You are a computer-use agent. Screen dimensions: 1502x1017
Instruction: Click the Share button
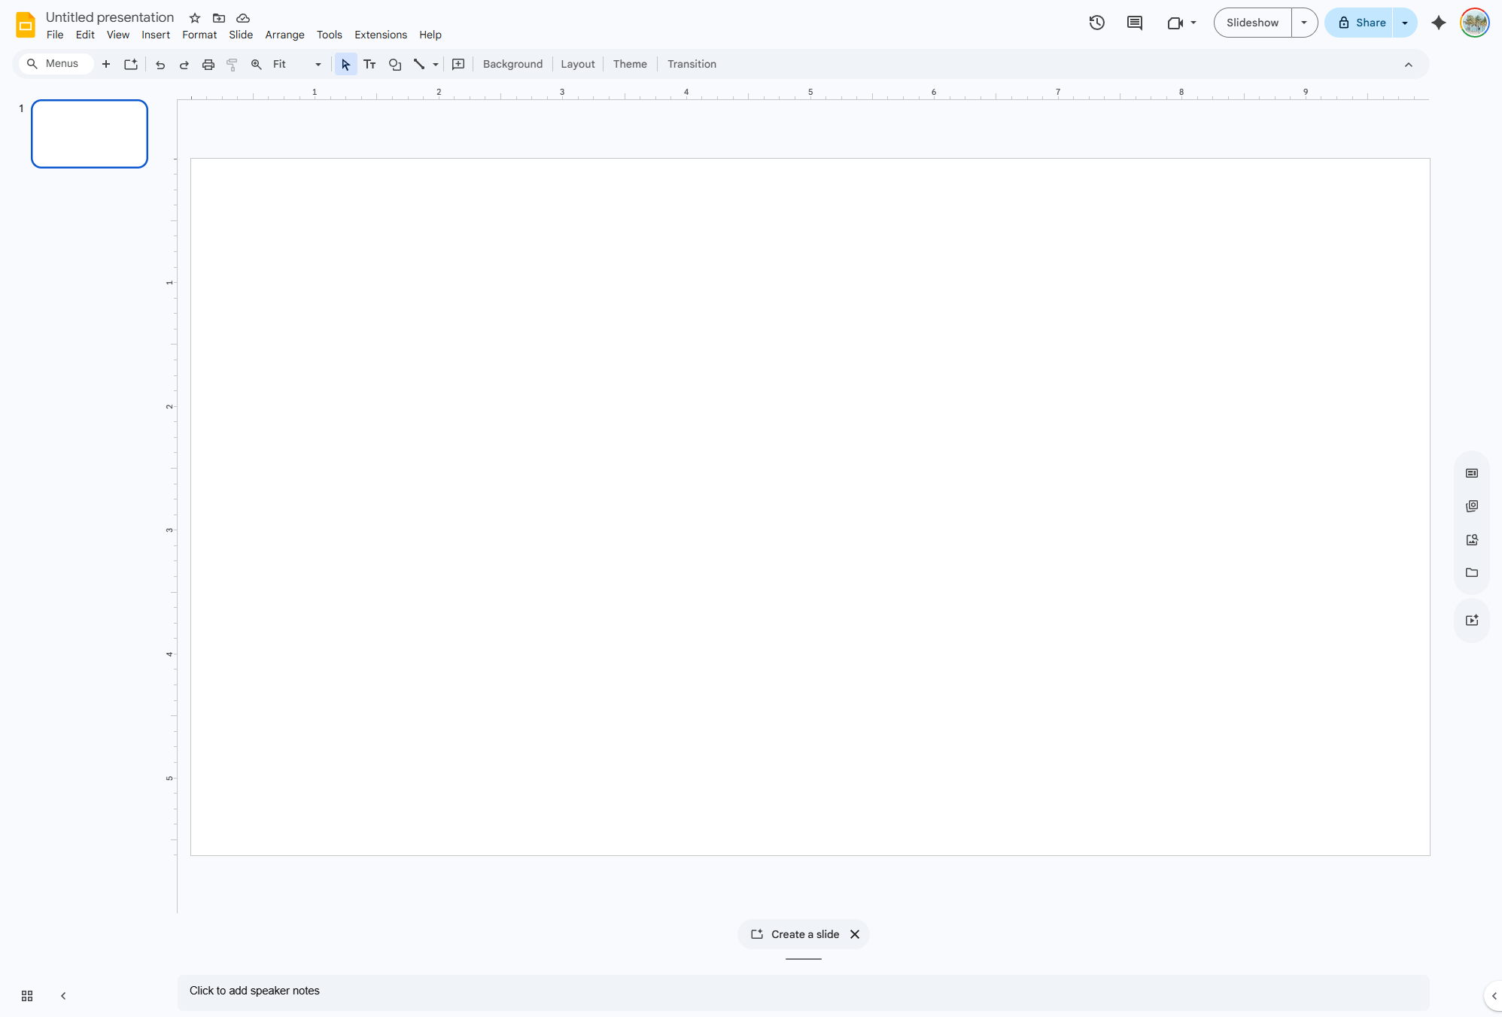pos(1360,23)
